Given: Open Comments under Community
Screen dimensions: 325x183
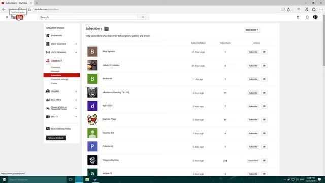Looking at the screenshot, I should coord(55,67).
